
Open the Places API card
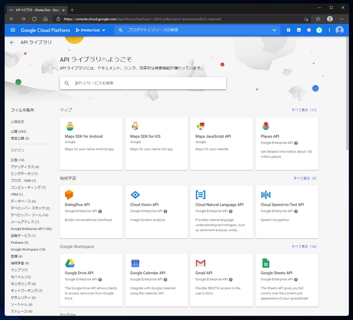[287, 144]
